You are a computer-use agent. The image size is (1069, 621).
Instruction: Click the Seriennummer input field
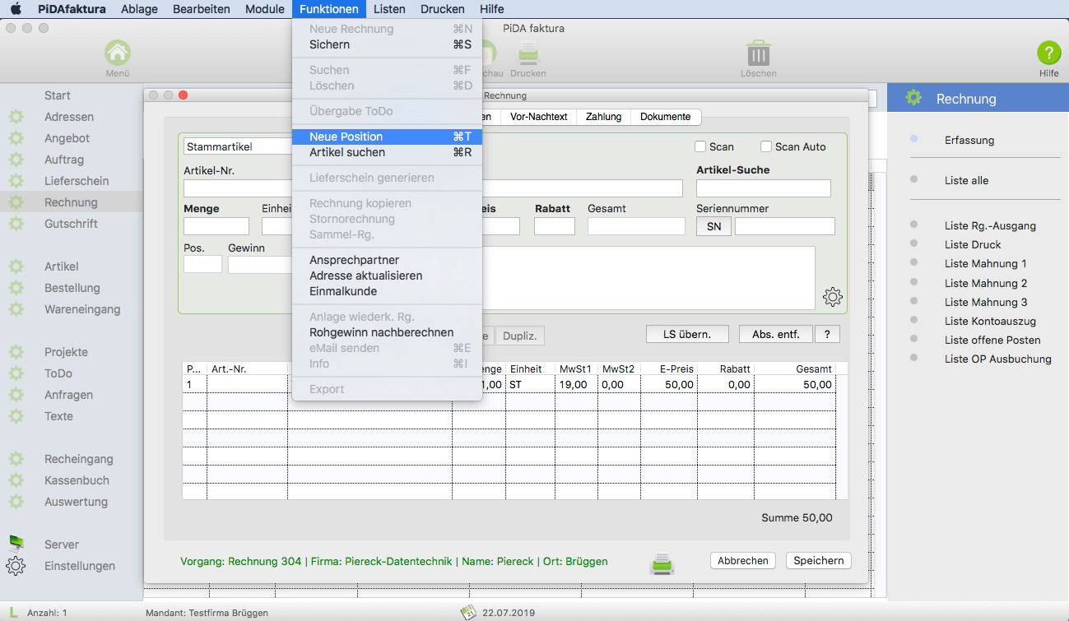[x=785, y=226]
